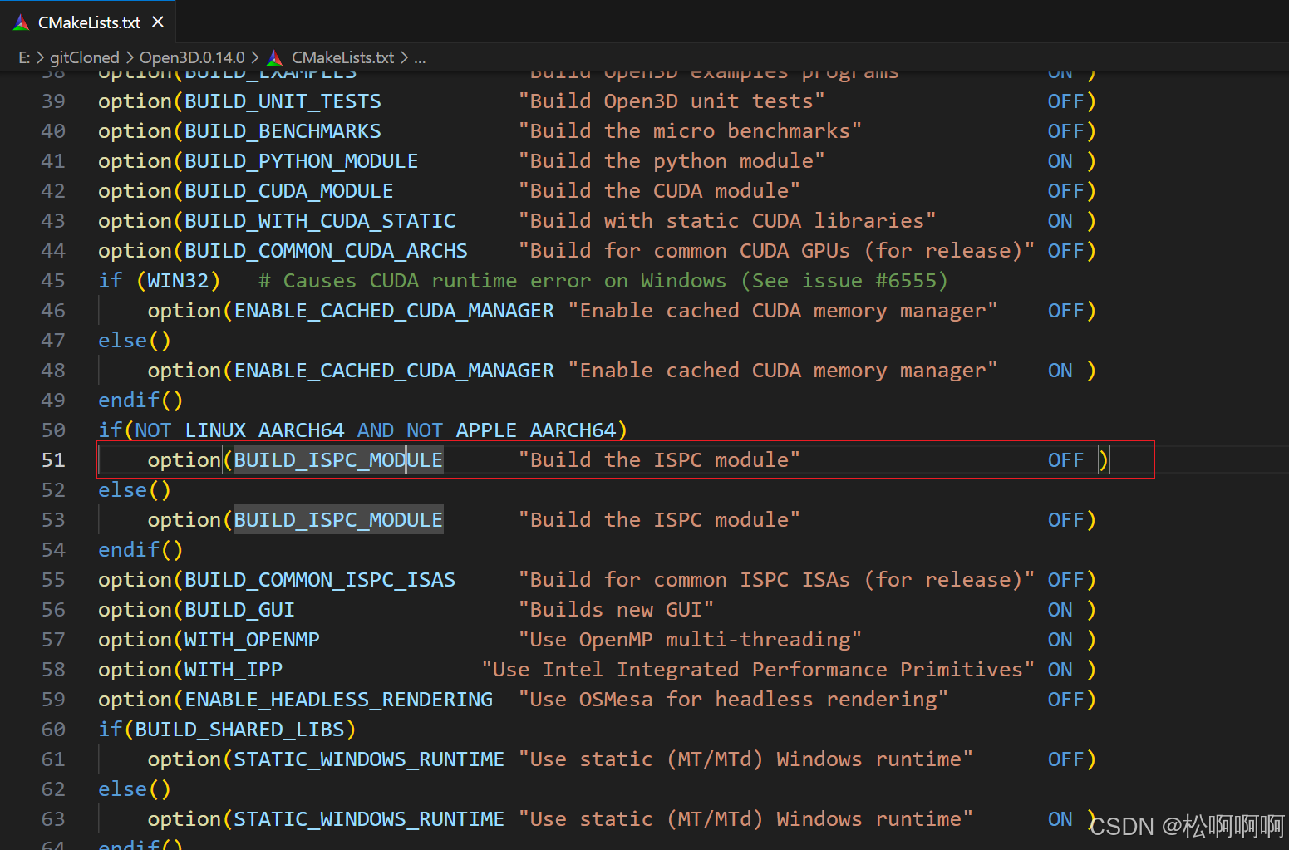Viewport: 1289px width, 850px height.
Task: Click the BUILD_GUI option name on line 56
Action: pyautogui.click(x=239, y=609)
